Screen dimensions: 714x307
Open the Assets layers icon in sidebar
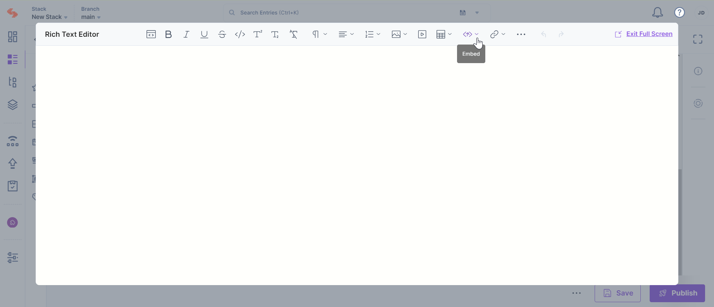[x=13, y=105]
